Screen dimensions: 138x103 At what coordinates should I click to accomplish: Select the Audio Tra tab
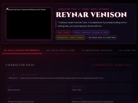pos(128,50)
